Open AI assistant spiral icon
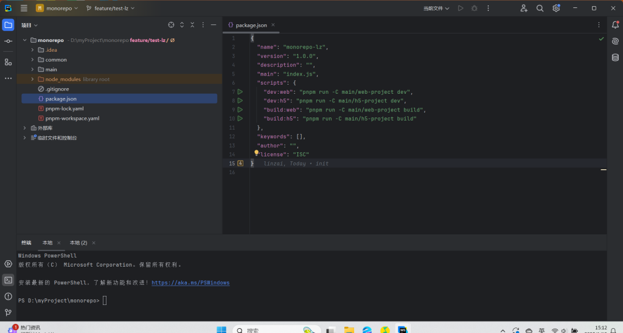Screen dimensions: 623x333 coord(615,41)
